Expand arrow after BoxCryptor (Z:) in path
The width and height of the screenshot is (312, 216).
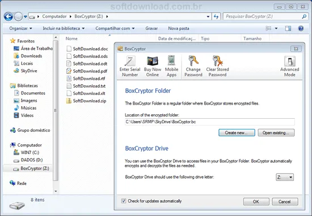point(107,16)
